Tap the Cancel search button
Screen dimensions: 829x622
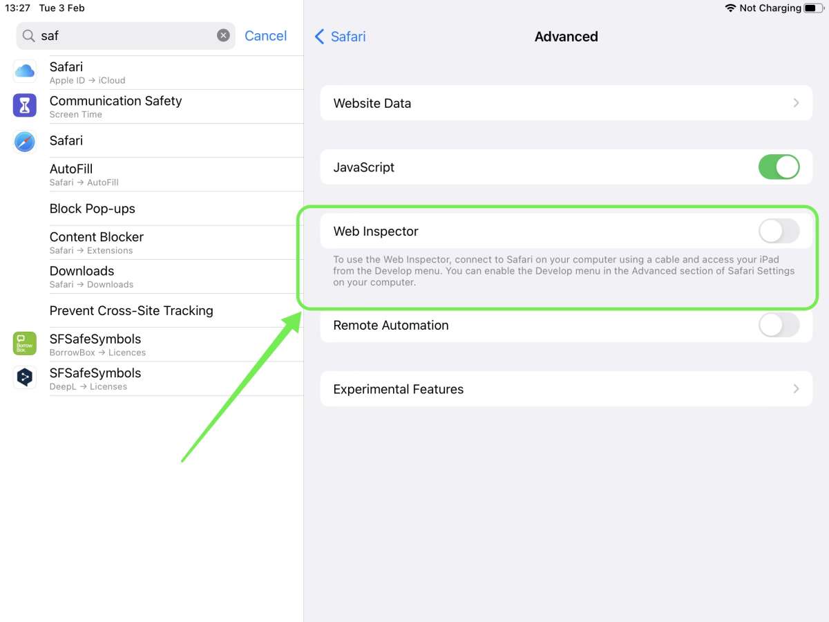point(265,36)
